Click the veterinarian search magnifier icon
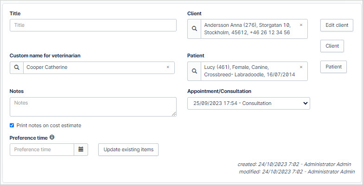 [17, 68]
